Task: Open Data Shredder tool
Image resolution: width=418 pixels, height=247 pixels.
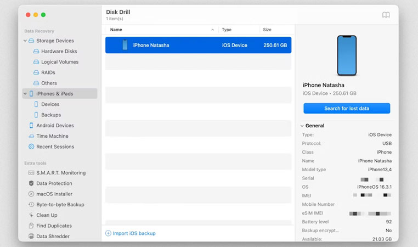Action: (x=53, y=237)
